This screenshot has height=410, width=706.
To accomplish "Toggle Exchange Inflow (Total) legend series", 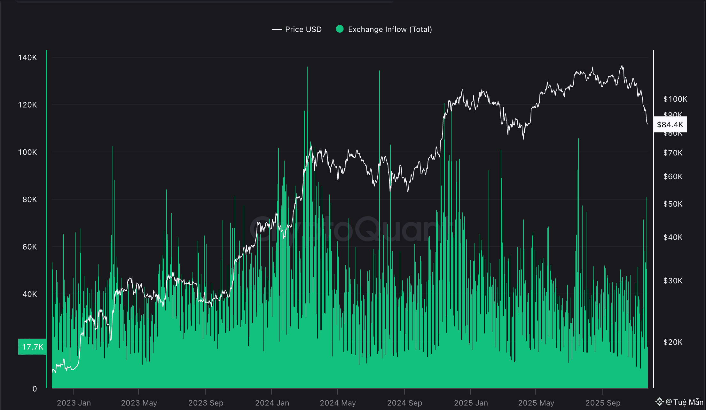I will 389,29.
